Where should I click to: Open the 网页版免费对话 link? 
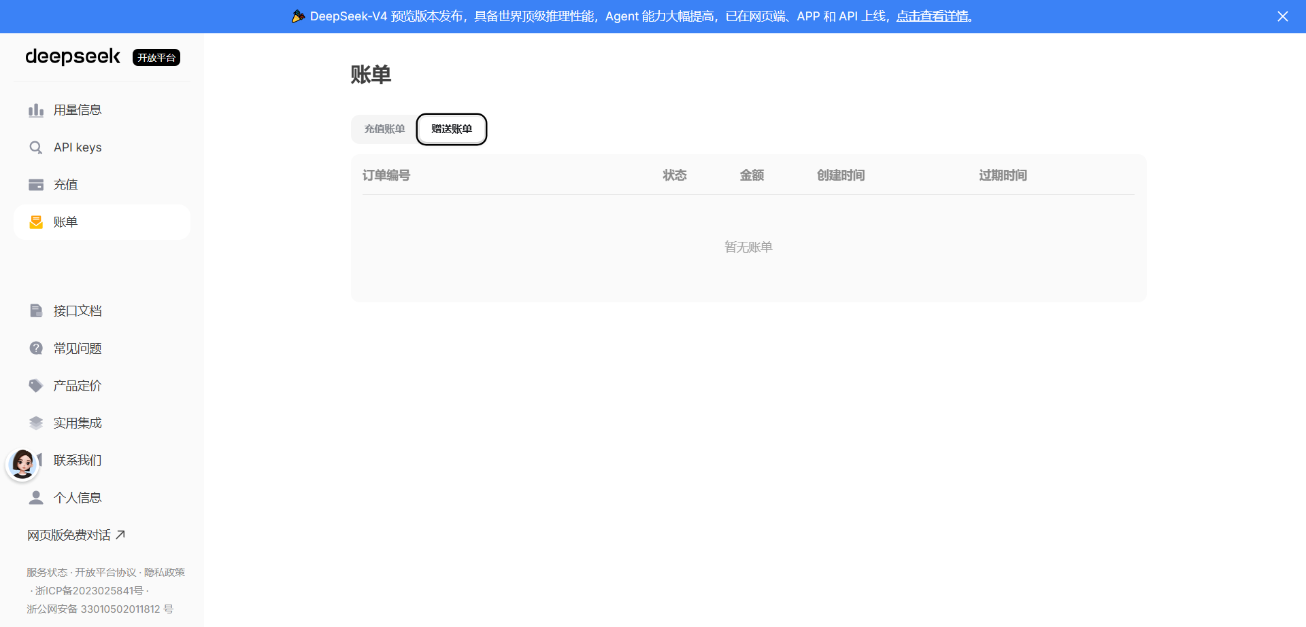point(76,535)
